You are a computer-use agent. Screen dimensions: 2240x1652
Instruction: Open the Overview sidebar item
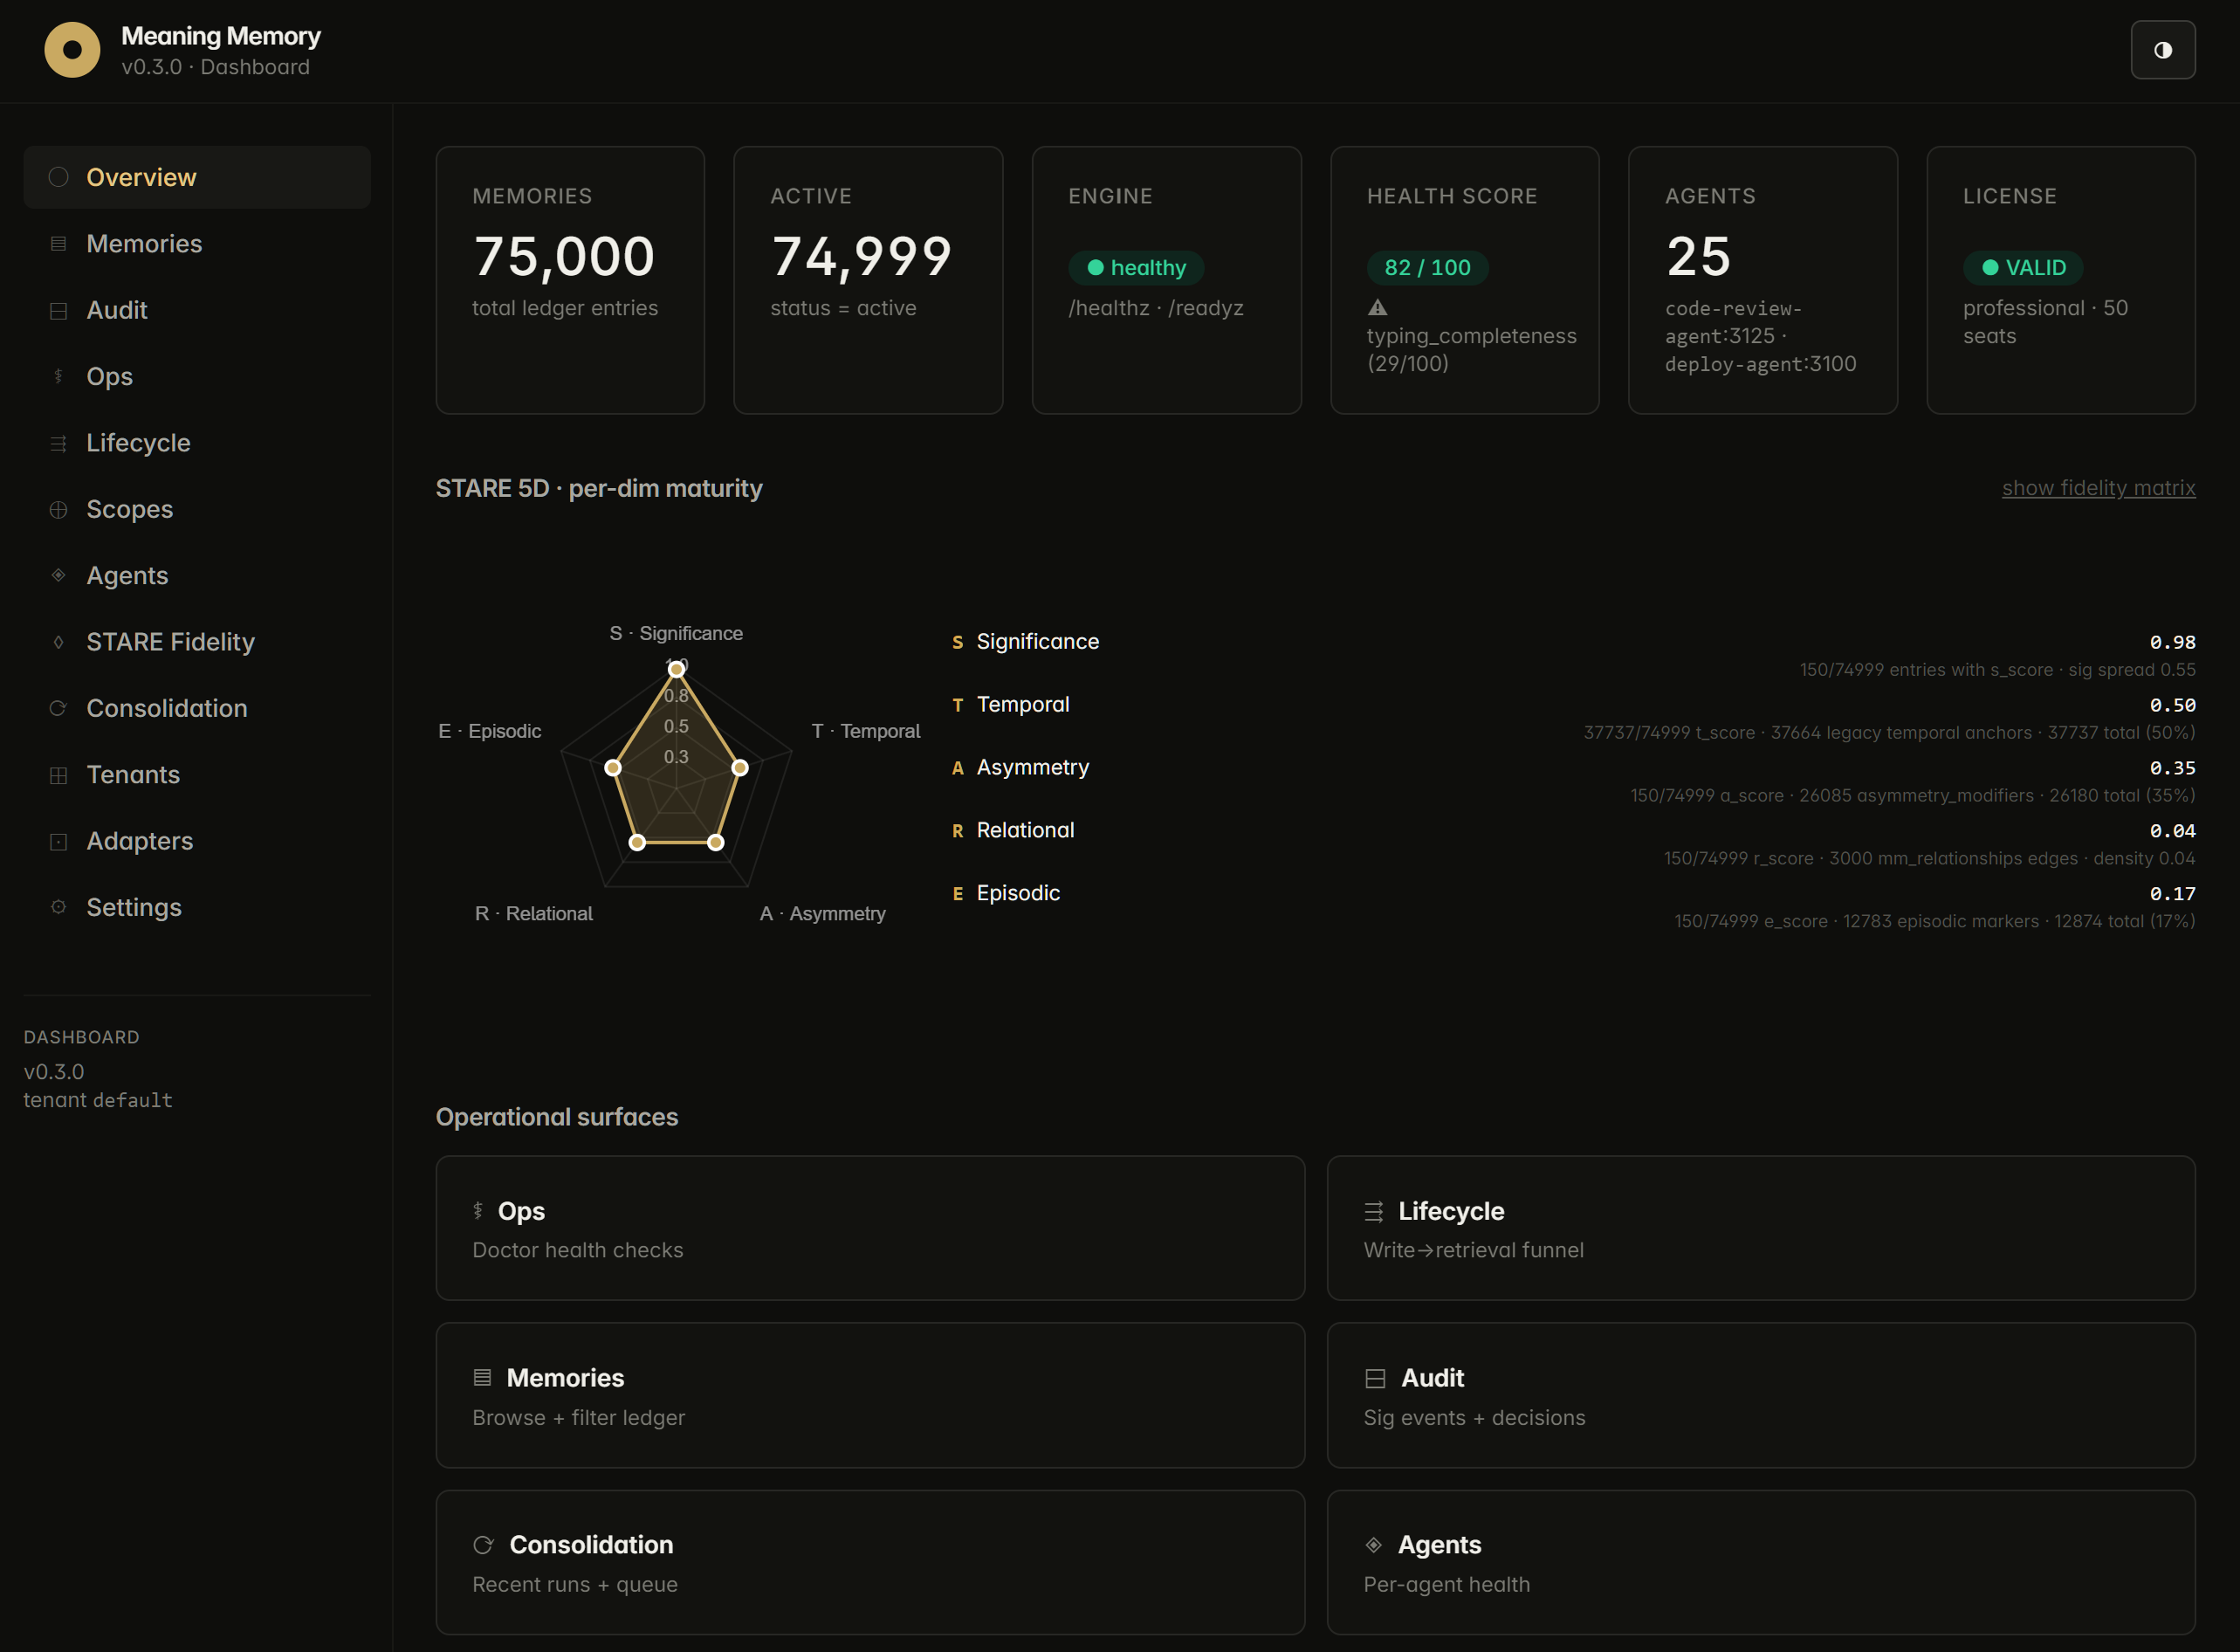tap(197, 177)
